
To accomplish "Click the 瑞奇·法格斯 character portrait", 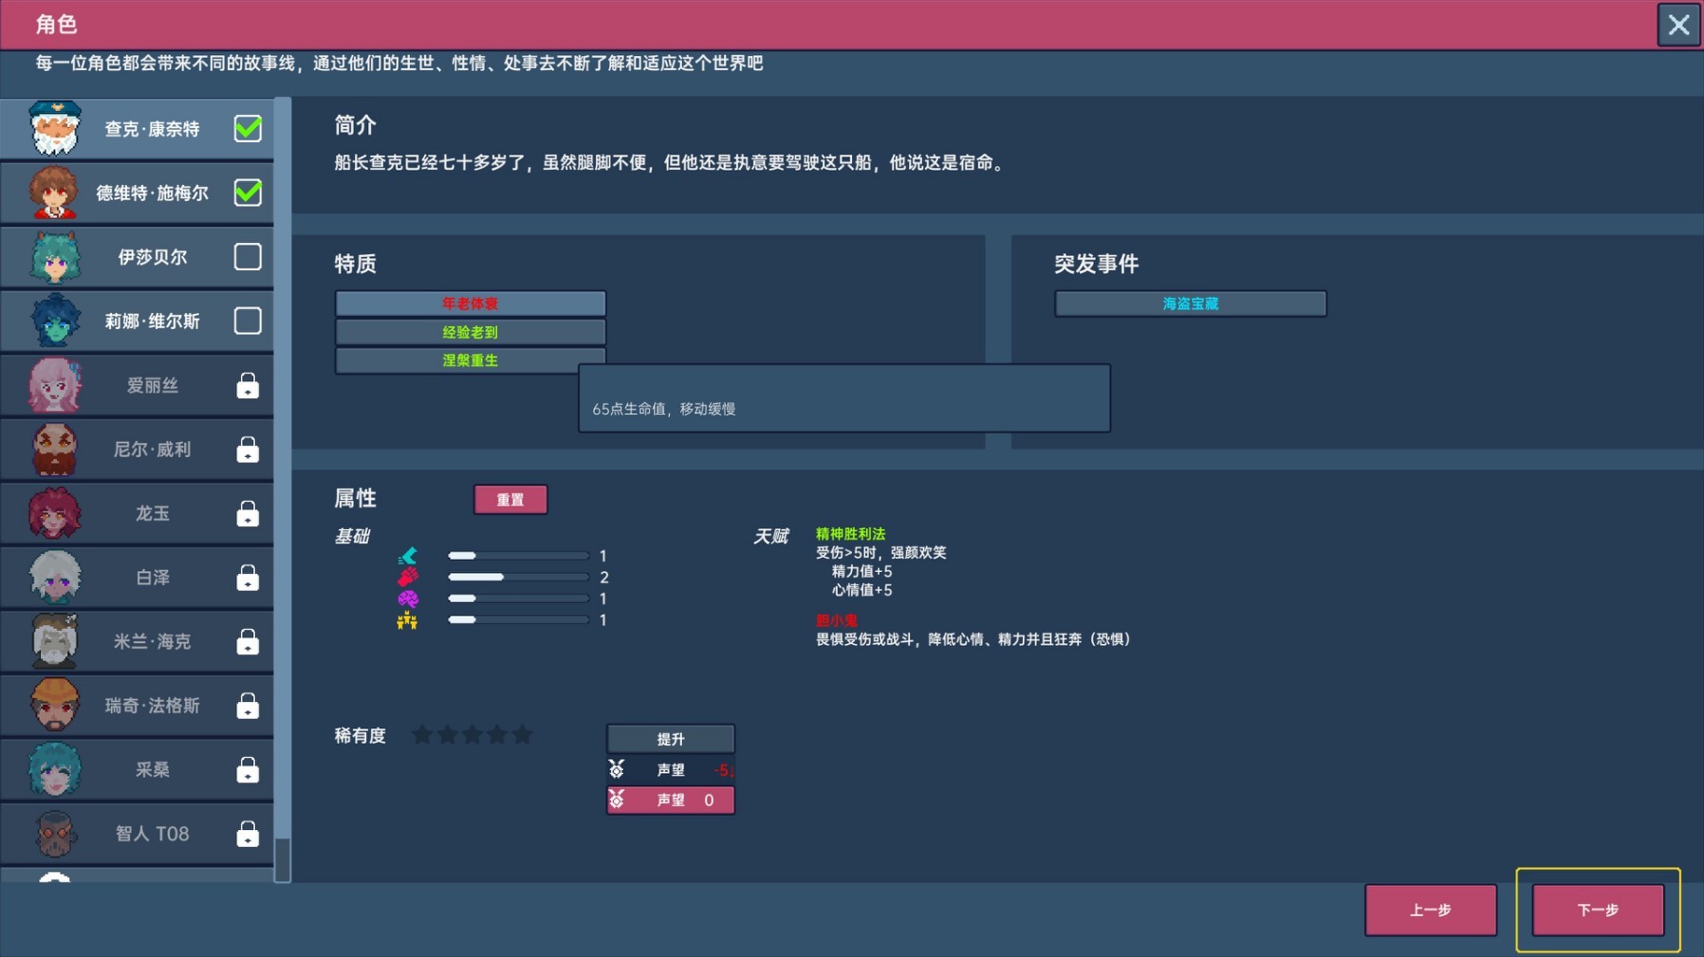I will 54,706.
